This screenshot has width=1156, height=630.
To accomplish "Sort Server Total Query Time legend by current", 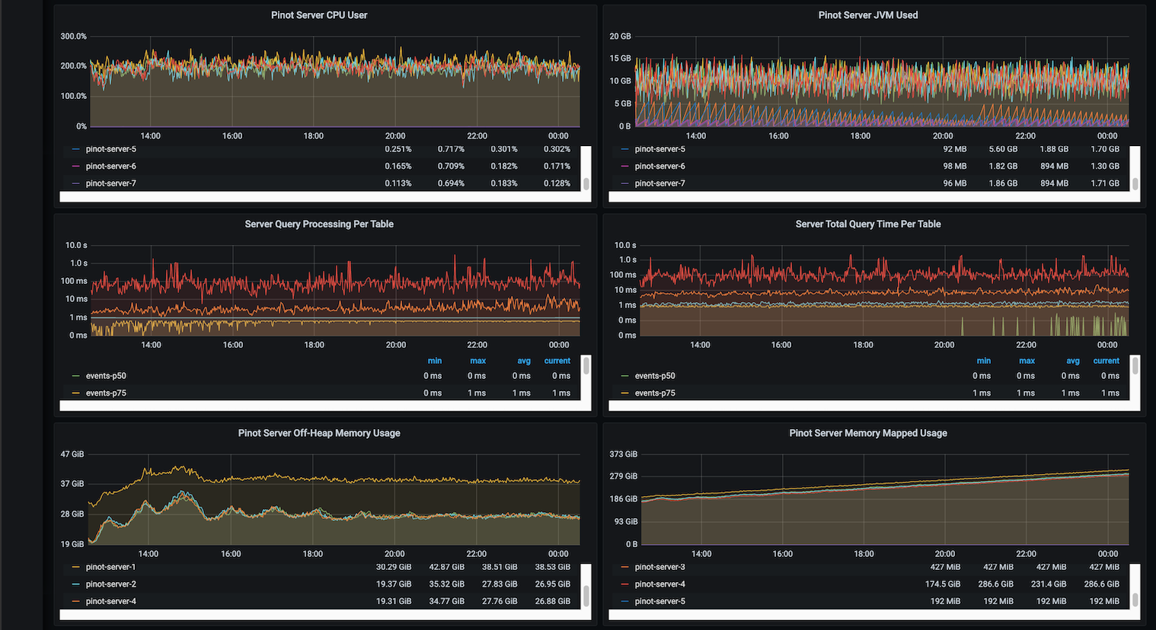I will tap(1106, 361).
